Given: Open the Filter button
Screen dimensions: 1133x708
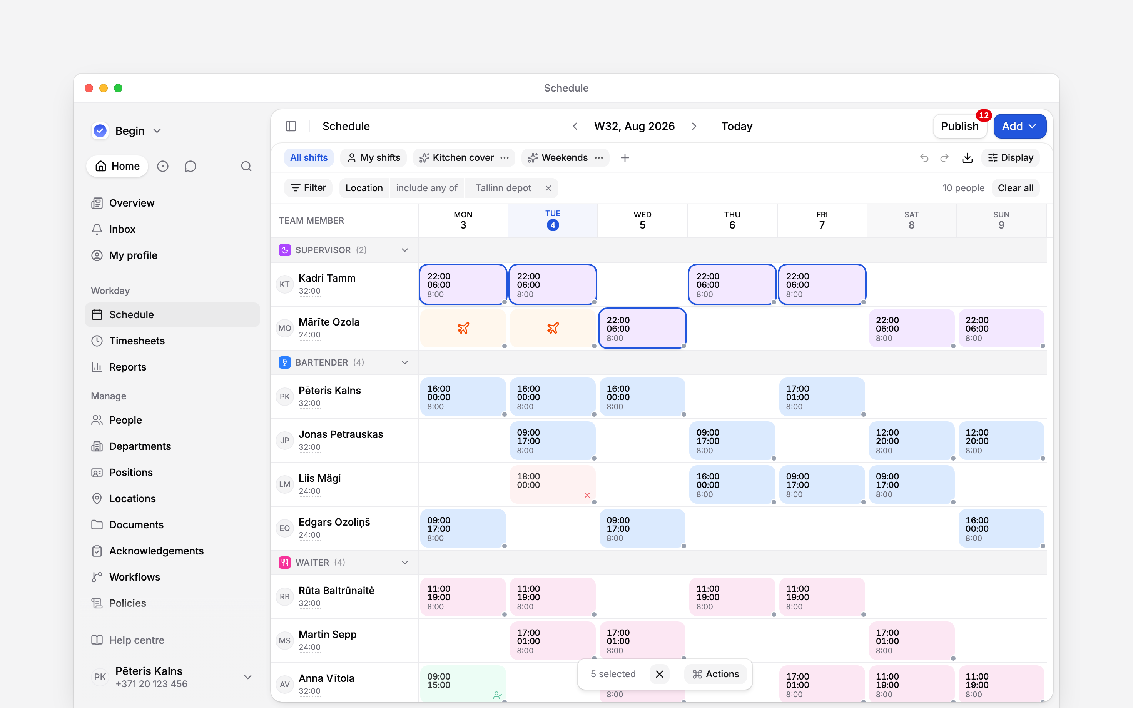Looking at the screenshot, I should coord(308,188).
